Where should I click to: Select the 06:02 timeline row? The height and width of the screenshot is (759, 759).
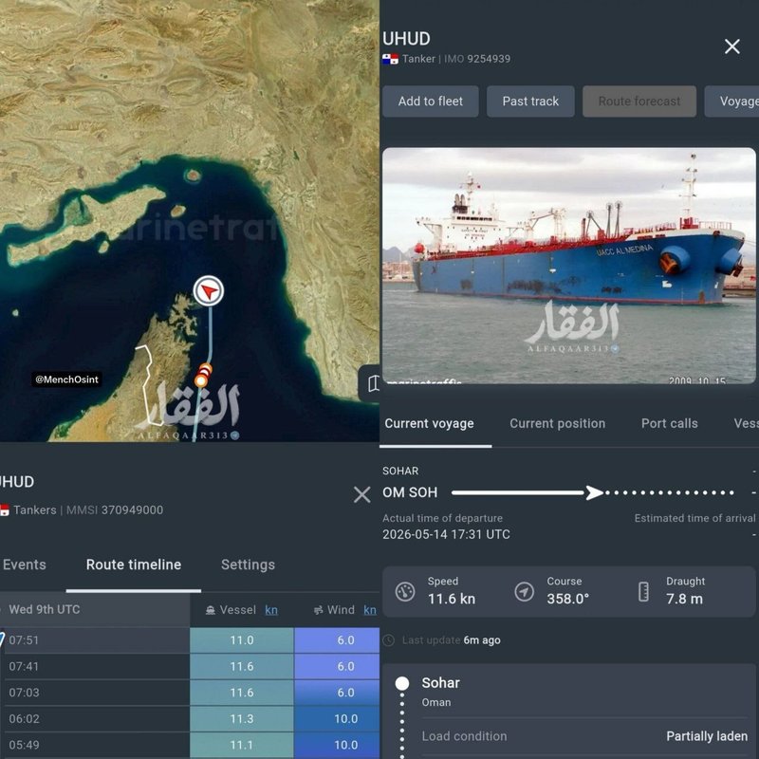pyautogui.click(x=190, y=718)
